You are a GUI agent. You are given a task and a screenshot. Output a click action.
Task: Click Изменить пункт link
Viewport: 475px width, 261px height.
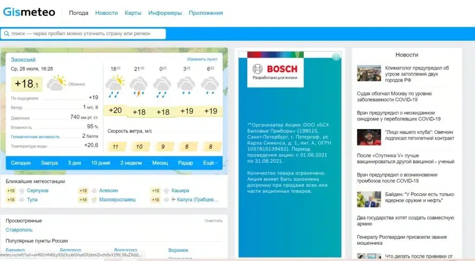click(x=202, y=59)
